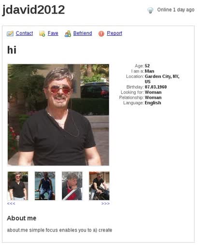Click the red Report warning icon

coord(101,33)
